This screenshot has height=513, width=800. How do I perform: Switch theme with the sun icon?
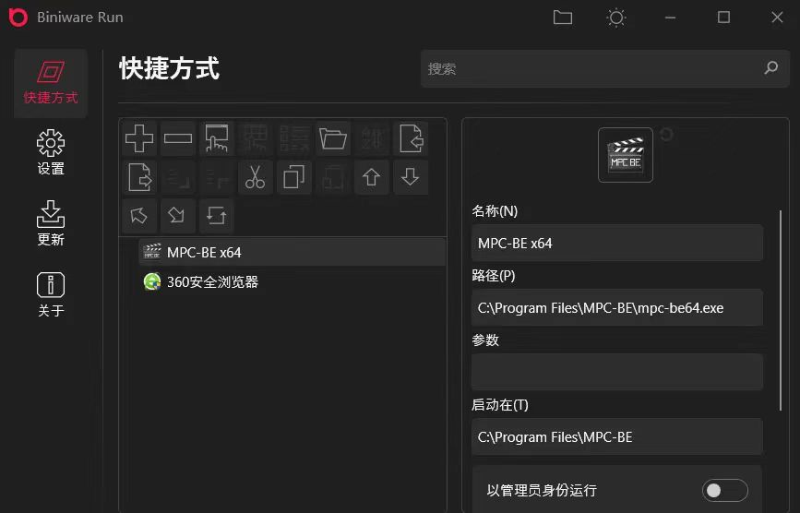tap(615, 18)
